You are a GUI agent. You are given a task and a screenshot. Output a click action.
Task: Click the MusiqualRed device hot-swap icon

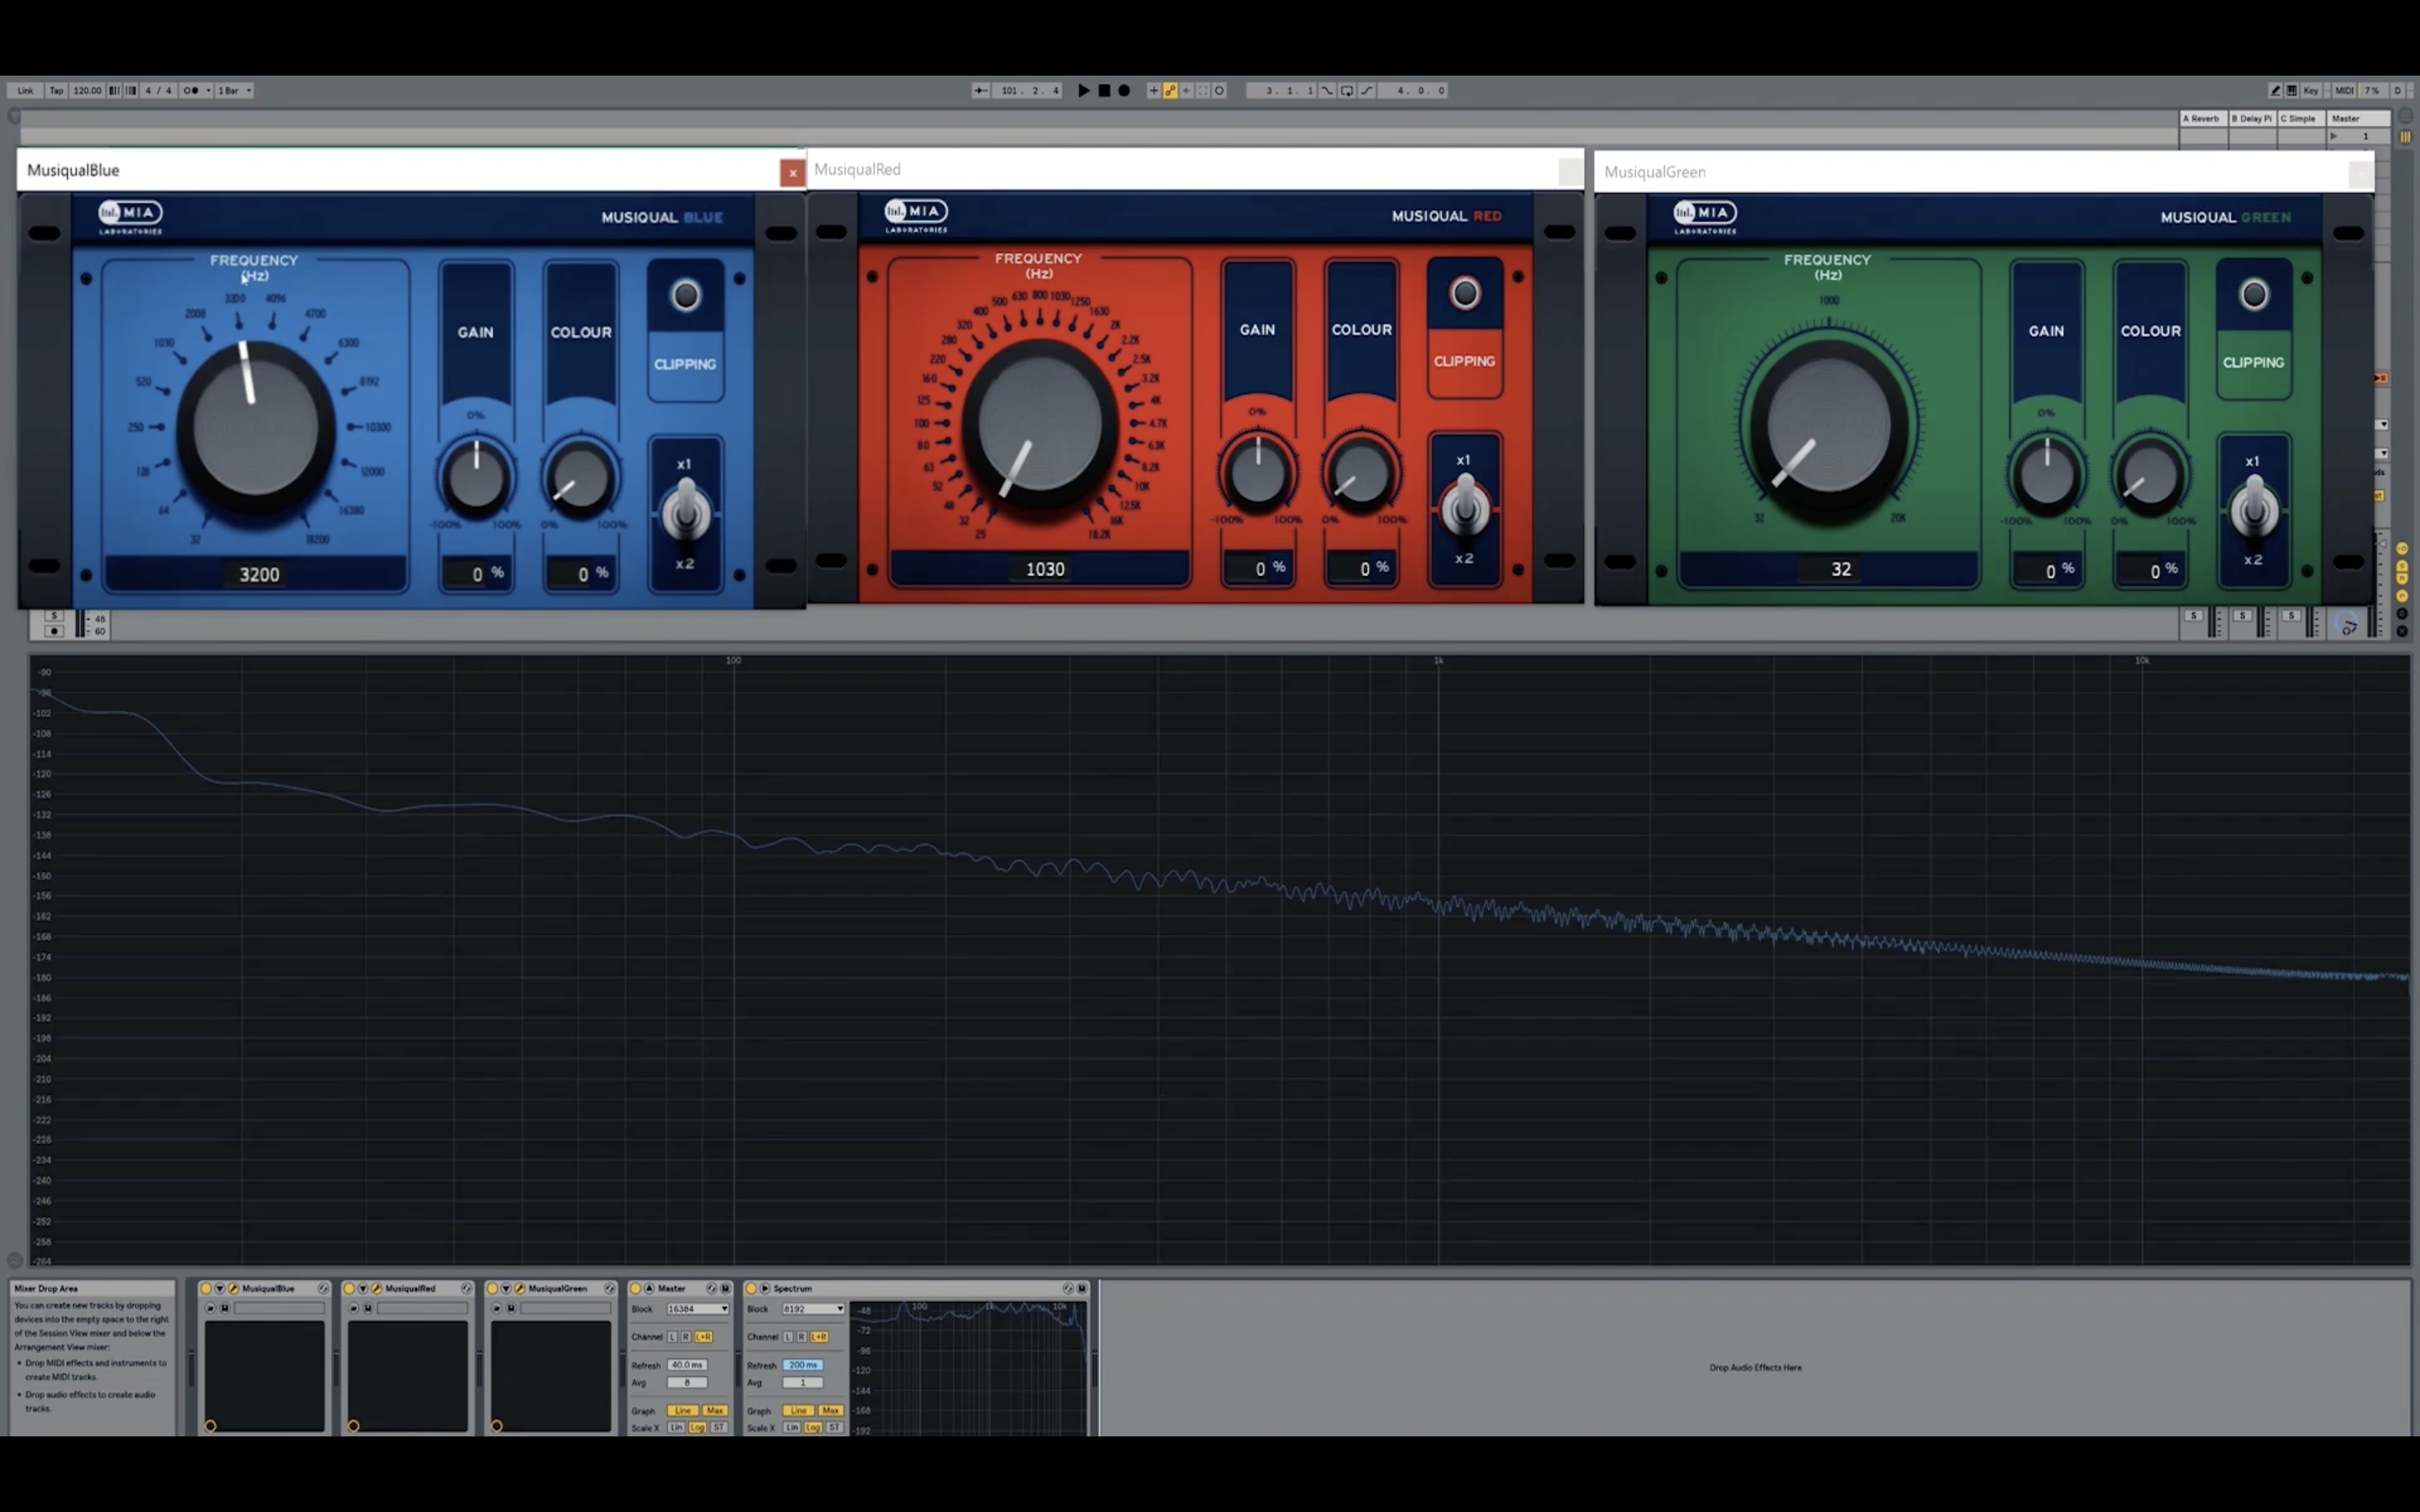click(466, 1288)
